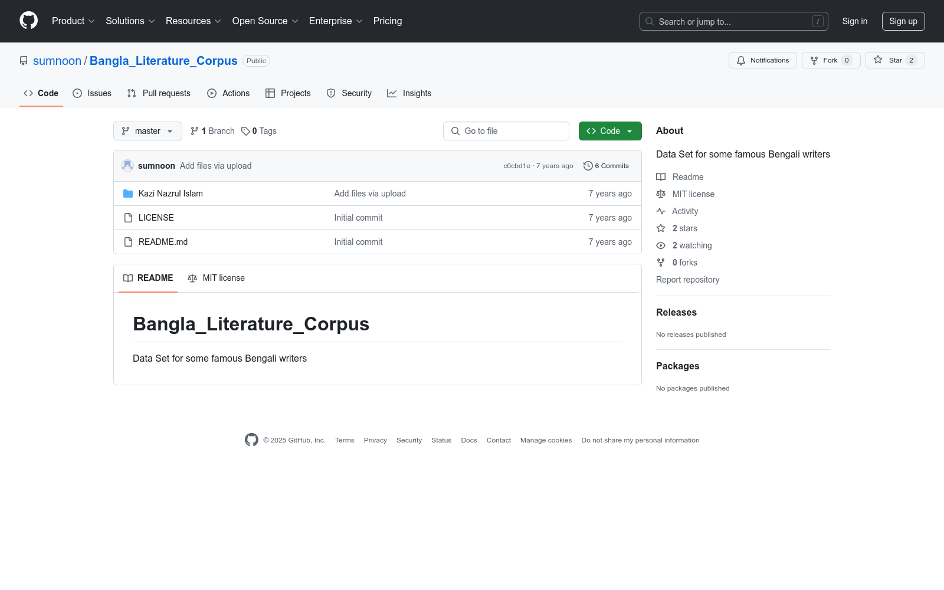This screenshot has width=944, height=590.
Task: Click the Report repository link
Action: click(x=688, y=280)
